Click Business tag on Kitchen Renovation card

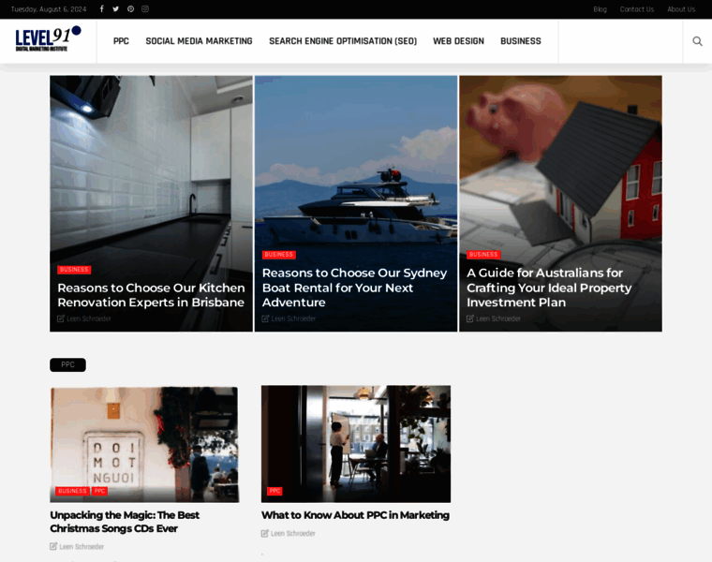click(74, 270)
